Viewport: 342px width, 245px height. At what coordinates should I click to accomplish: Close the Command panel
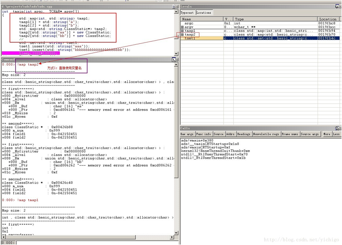[177, 59]
